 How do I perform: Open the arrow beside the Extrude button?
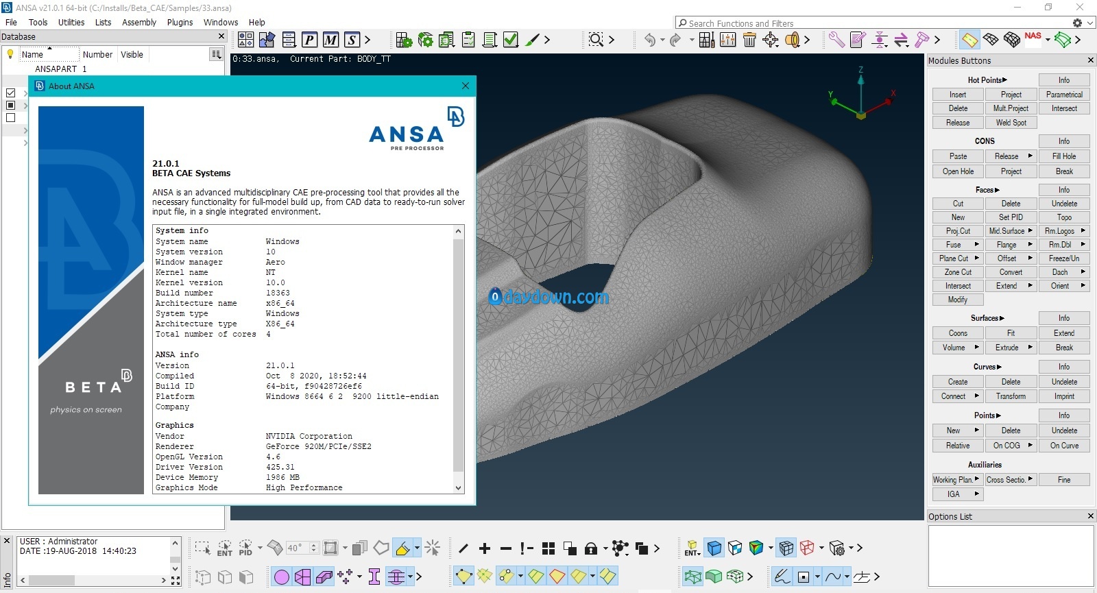tap(1030, 348)
